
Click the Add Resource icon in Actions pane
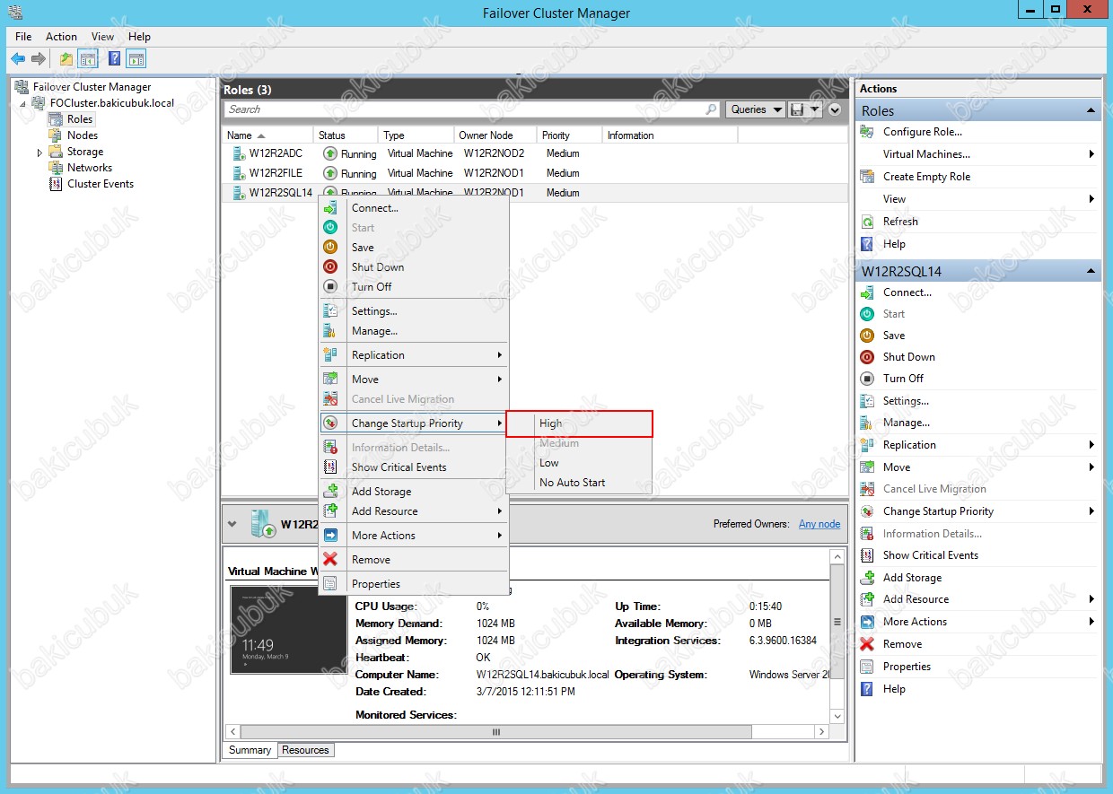[867, 599]
